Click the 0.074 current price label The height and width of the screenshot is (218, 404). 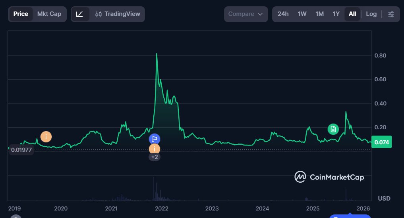tap(381, 142)
